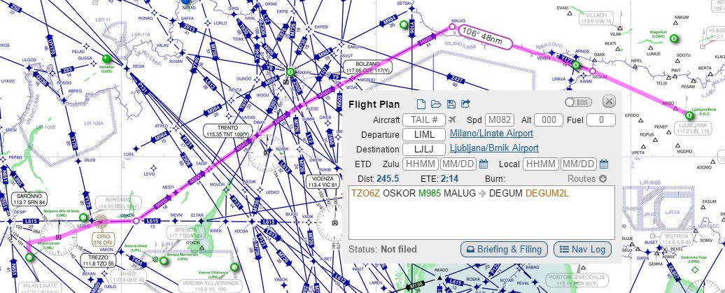Viewport: 725px width, 293px height.
Task: Save the flight plan with disk icon
Action: pos(451,104)
